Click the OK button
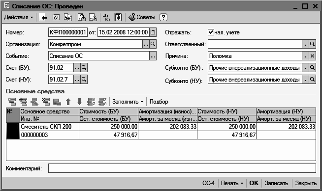The height and width of the screenshot is (191, 322). [254, 183]
